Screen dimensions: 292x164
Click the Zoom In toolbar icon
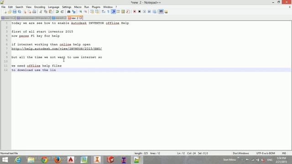click(x=80, y=12)
